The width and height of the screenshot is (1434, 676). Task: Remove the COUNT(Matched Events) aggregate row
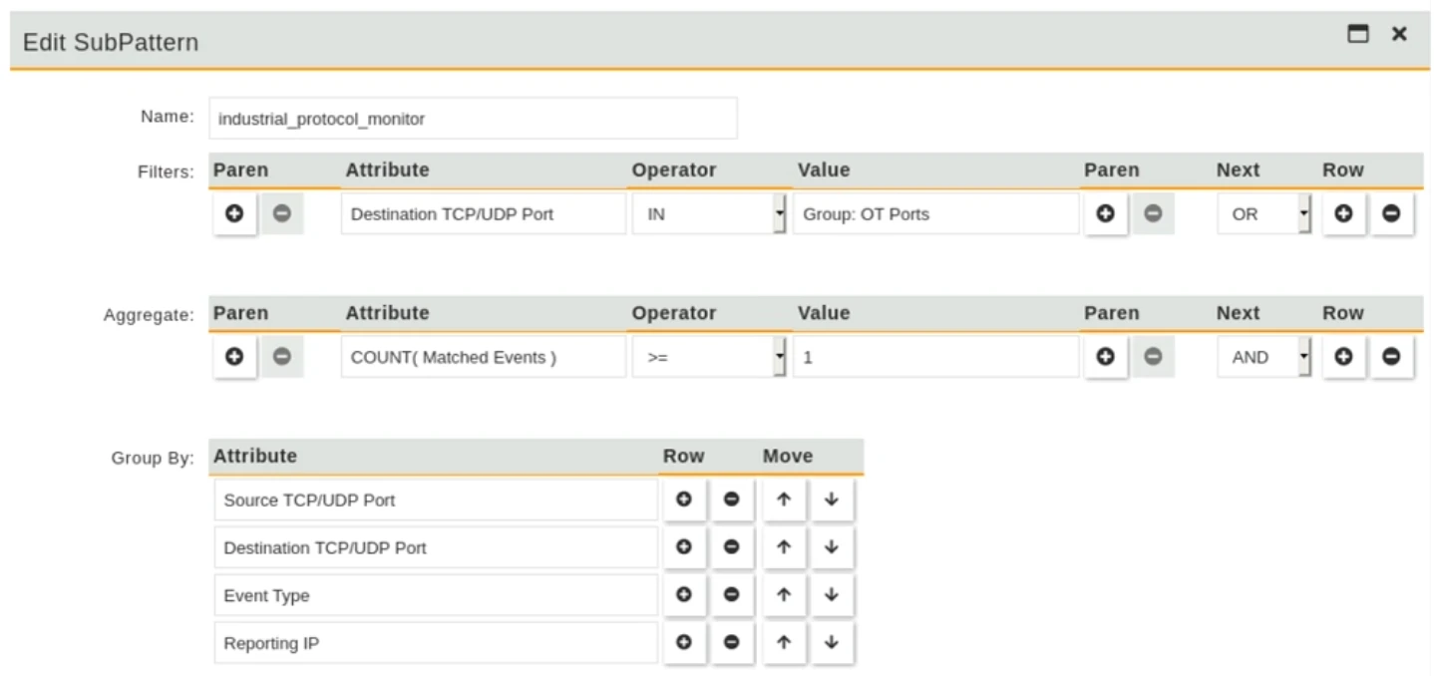click(1391, 357)
